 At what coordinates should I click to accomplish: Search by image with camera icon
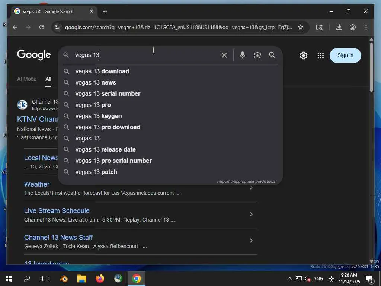pyautogui.click(x=257, y=55)
